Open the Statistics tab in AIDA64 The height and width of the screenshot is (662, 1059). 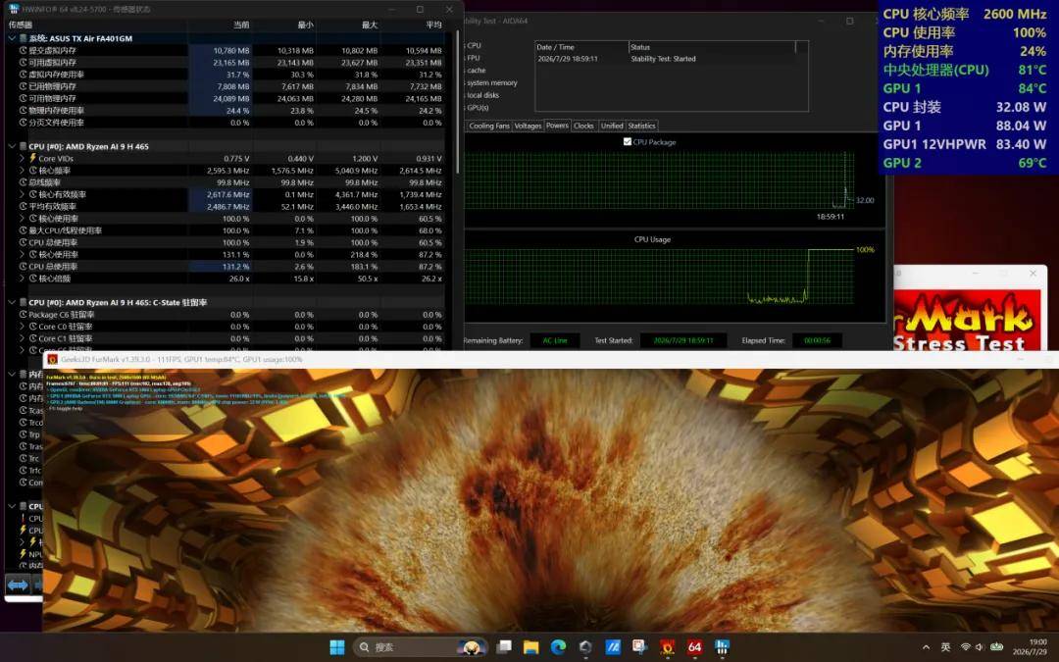tap(641, 126)
